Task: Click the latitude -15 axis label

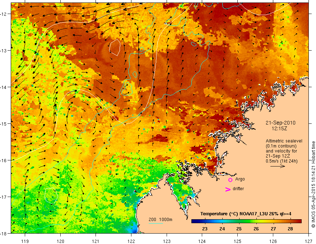Action: (4, 123)
